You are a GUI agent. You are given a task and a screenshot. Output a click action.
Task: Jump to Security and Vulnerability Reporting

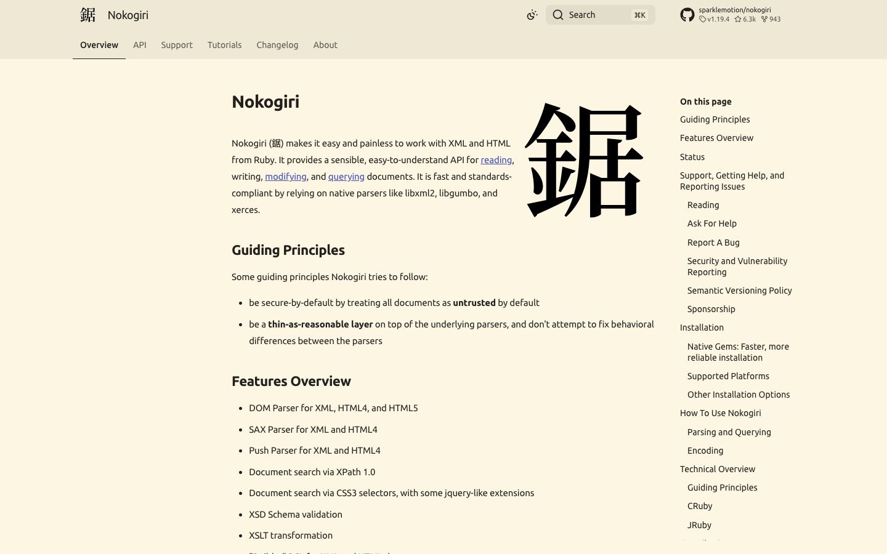click(737, 267)
